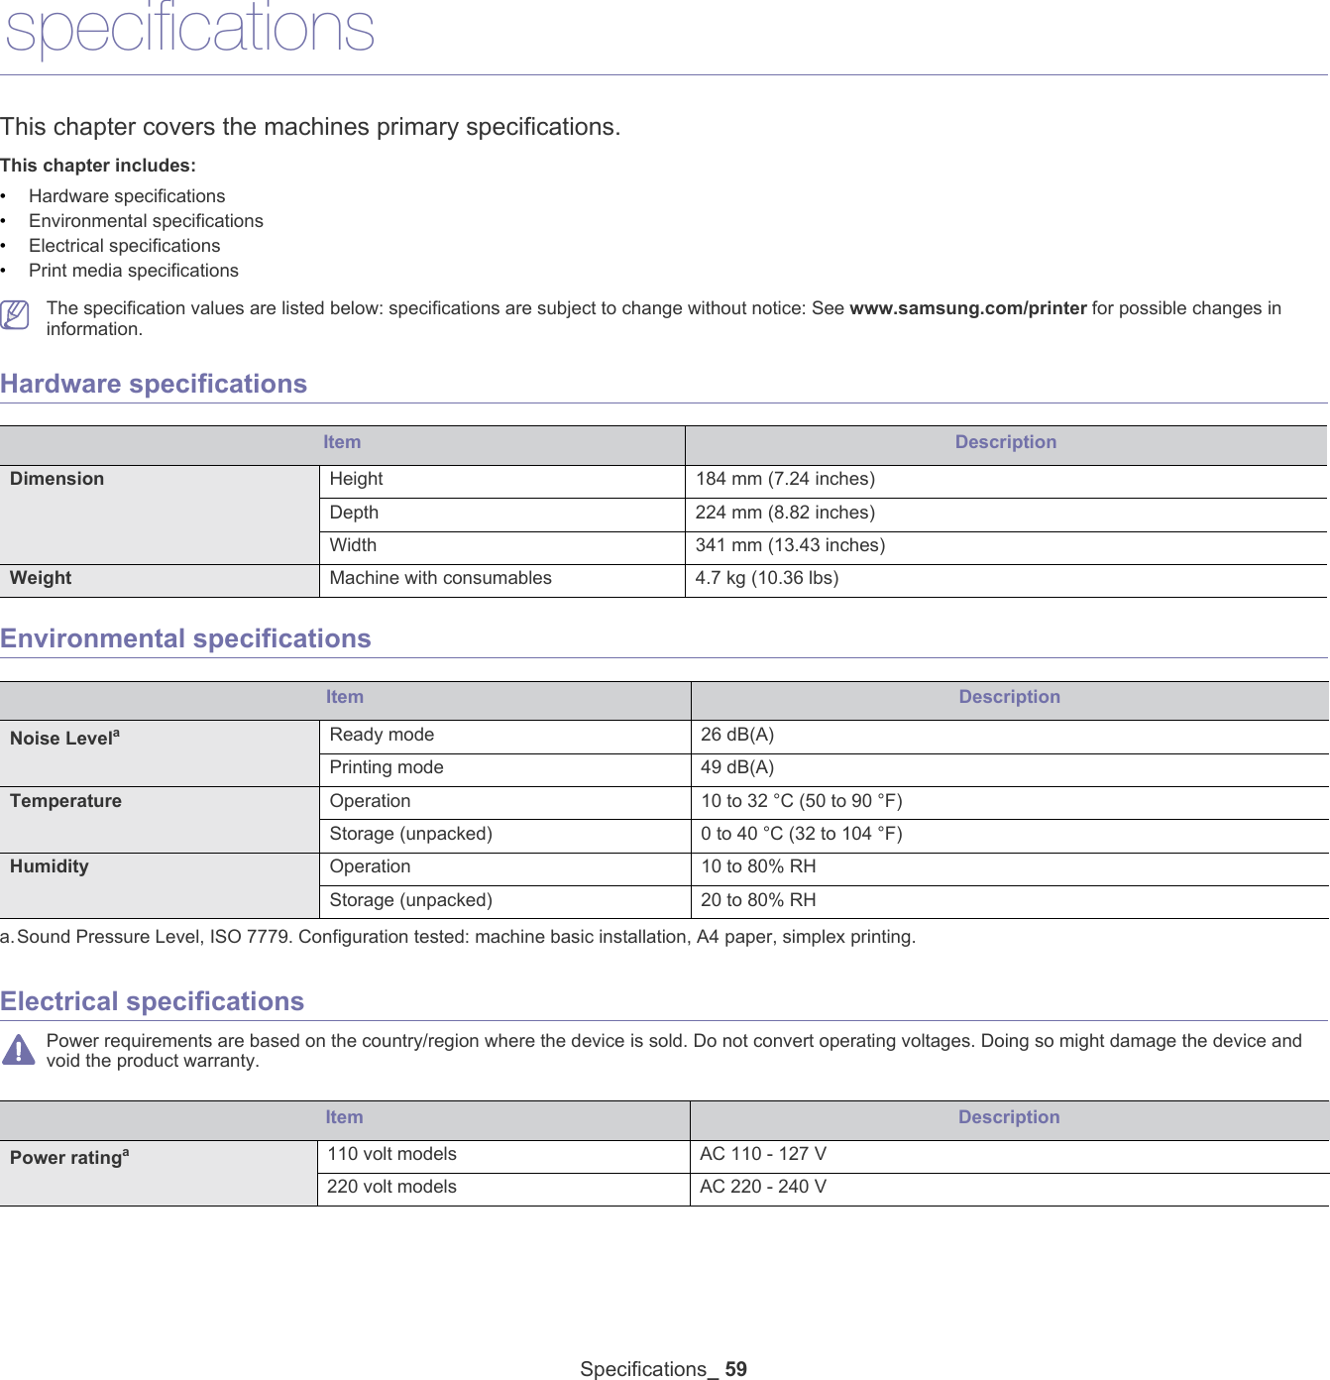
Task: Click the Sound Pressure Level footnote text
Action: point(456,936)
